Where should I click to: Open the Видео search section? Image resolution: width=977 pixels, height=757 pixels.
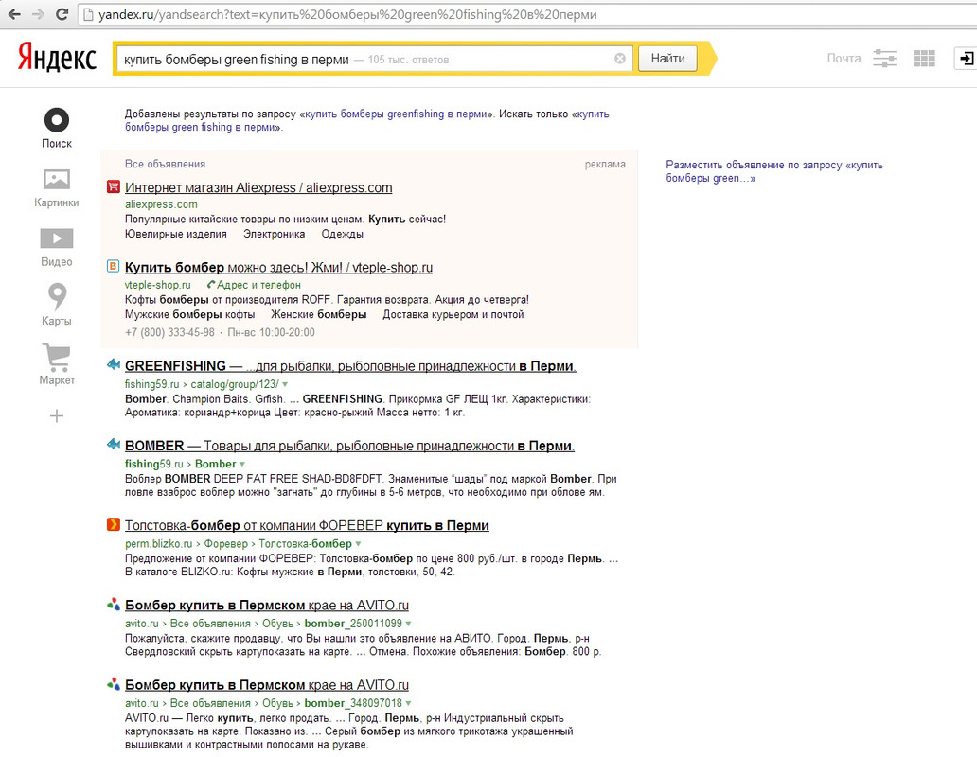pyautogui.click(x=56, y=247)
